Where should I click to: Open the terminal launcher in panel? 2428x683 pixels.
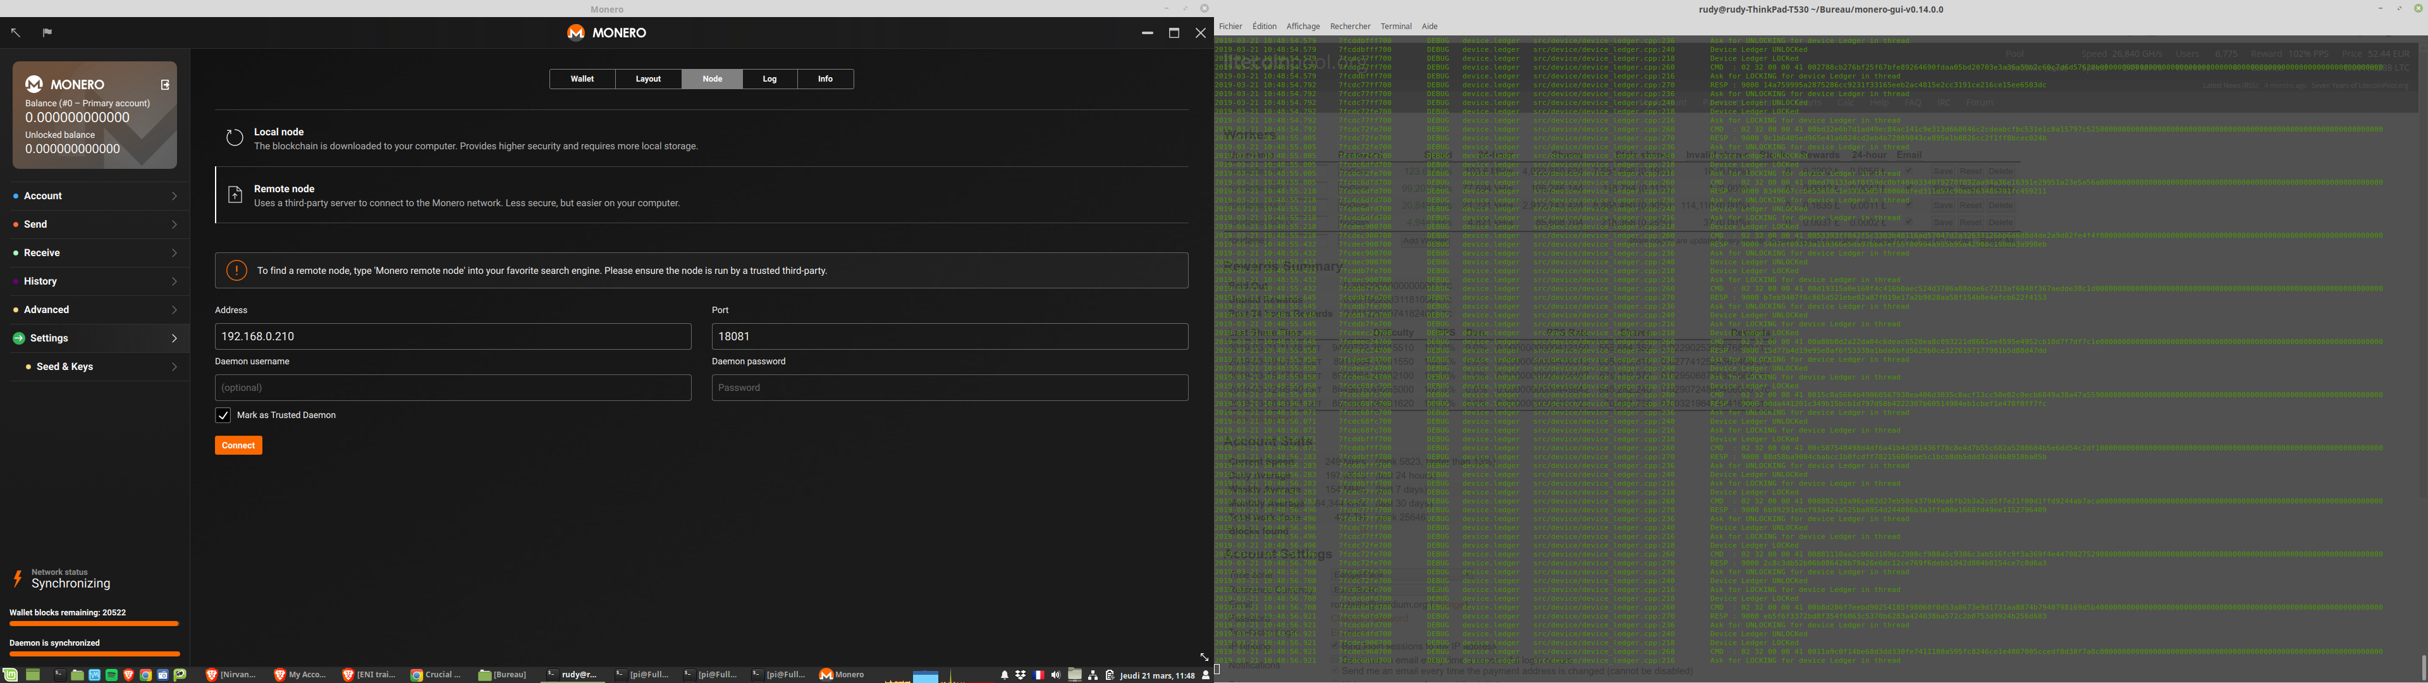click(x=59, y=675)
